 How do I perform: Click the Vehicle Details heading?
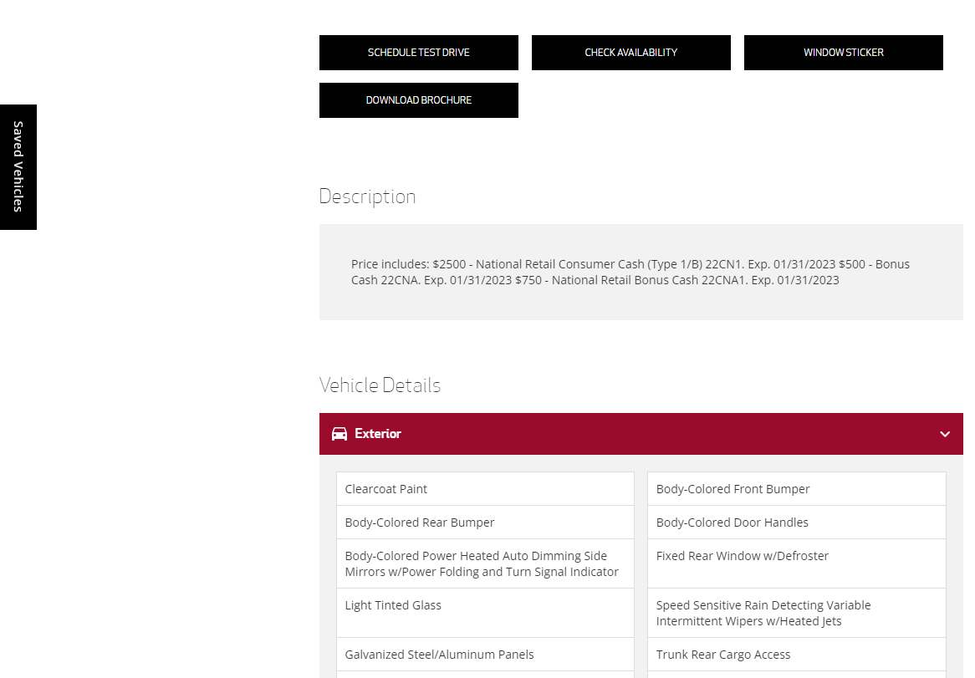380,385
